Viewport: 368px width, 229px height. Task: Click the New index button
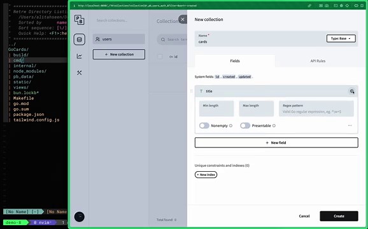[x=206, y=175]
